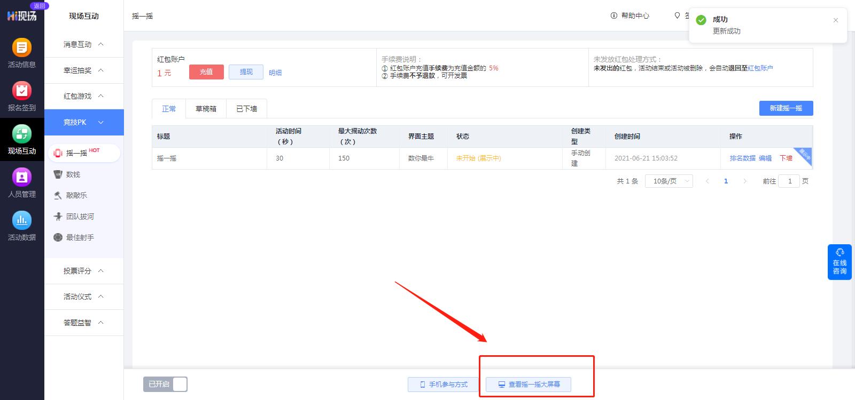Image resolution: width=855 pixels, height=400 pixels.
Task: Click the 查看摇一摇大屏幕 button
Action: [x=528, y=385]
